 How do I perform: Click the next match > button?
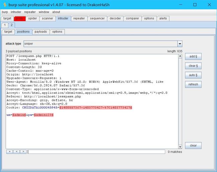click(x=23, y=152)
